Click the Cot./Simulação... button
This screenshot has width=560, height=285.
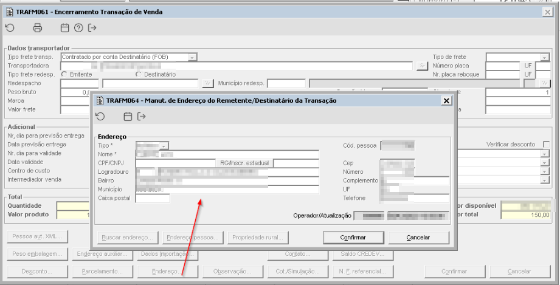(x=298, y=272)
